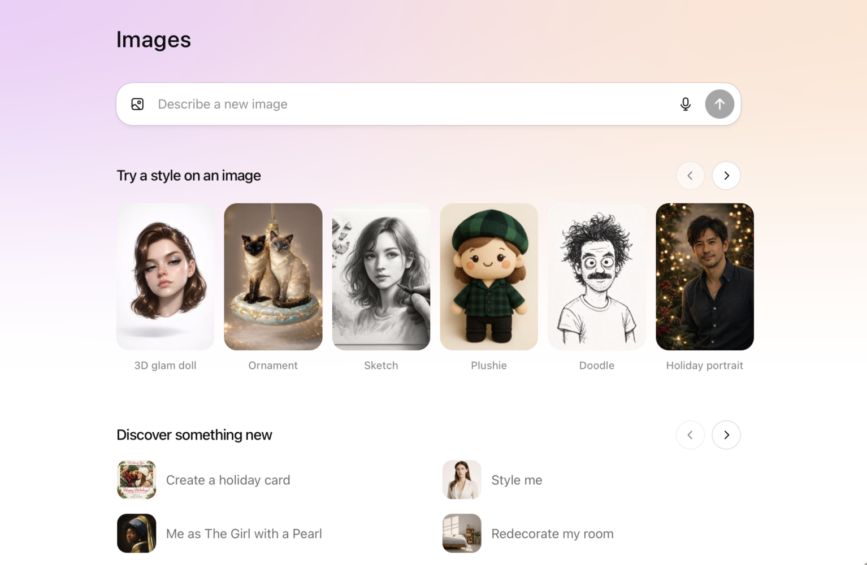Pick the Sketch style image
The width and height of the screenshot is (867, 565).
tap(381, 277)
